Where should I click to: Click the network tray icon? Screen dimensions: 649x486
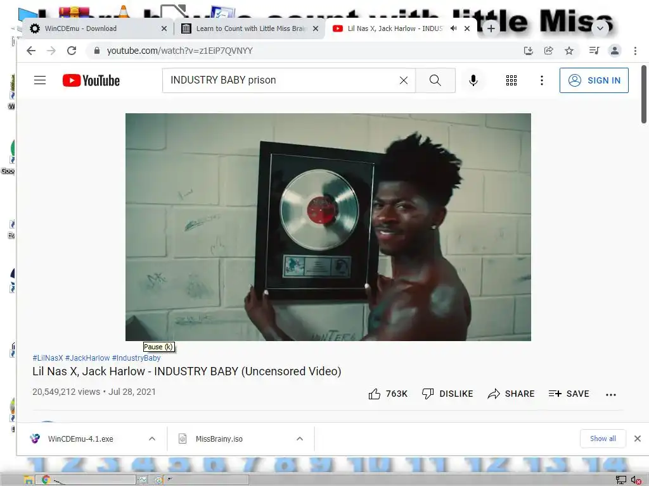[x=621, y=480]
